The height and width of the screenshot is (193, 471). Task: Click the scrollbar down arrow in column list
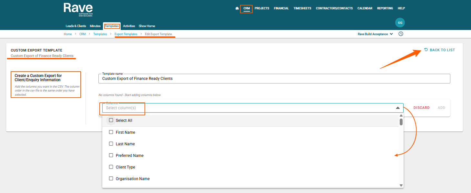coord(401,185)
